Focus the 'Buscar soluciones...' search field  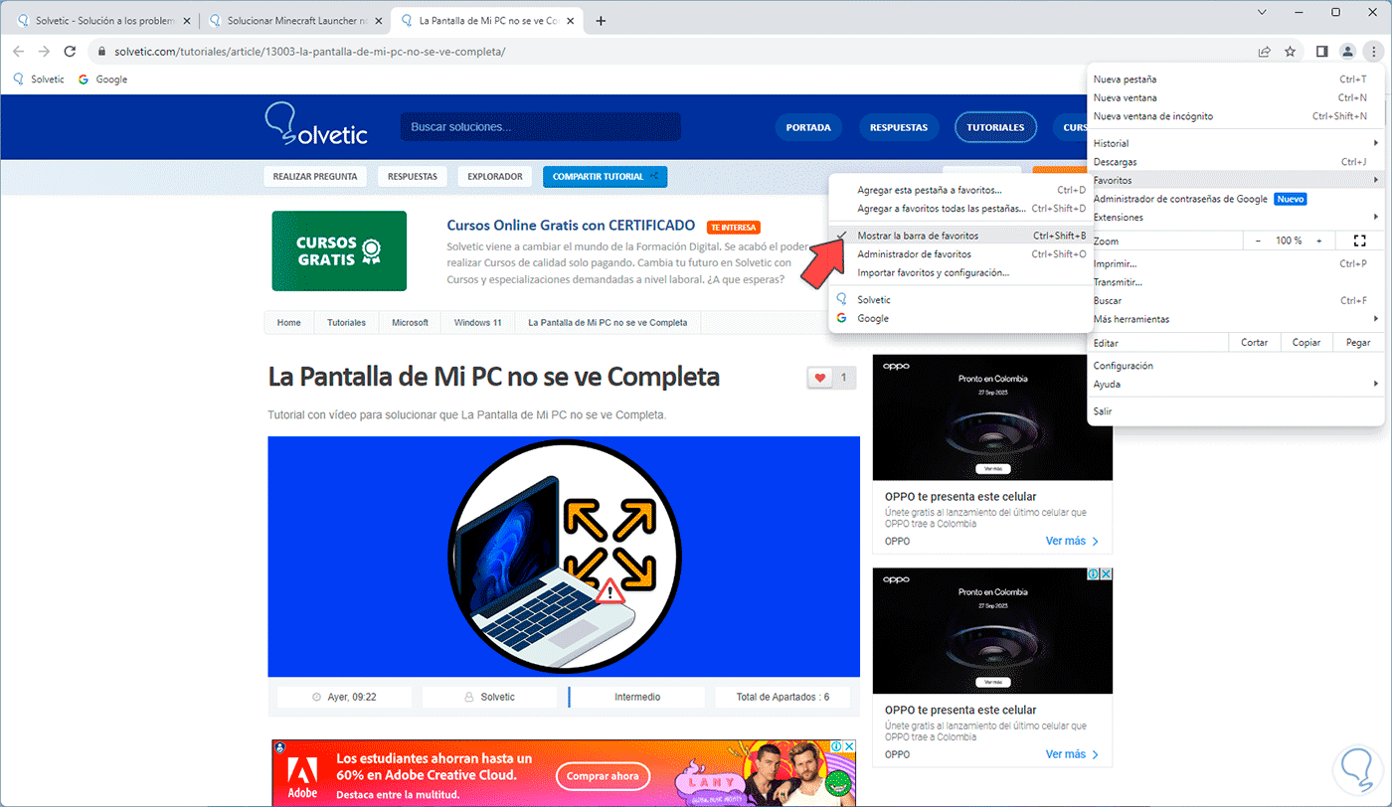click(x=541, y=127)
